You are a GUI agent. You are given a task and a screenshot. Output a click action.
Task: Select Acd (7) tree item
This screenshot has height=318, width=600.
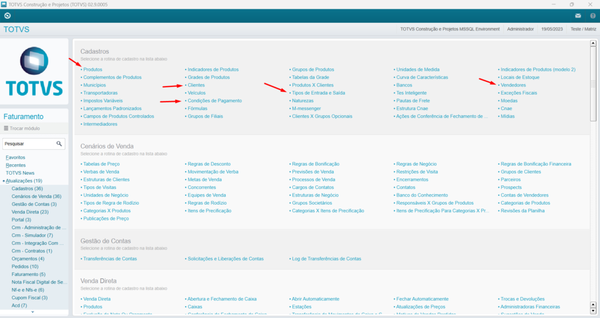pos(19,305)
